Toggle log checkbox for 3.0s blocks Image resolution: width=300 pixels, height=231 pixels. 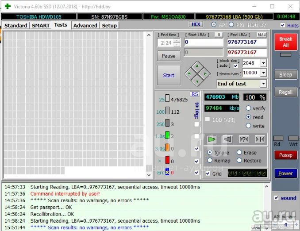point(196,149)
